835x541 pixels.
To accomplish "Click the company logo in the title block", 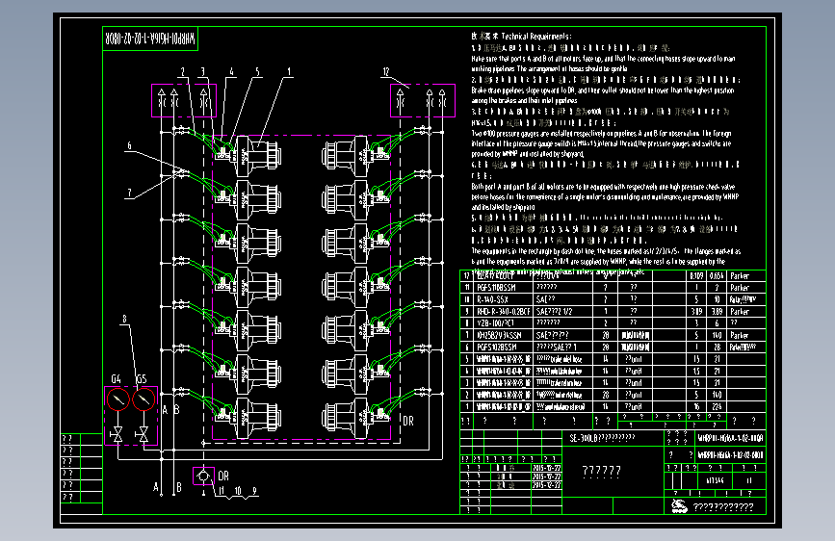I will click(x=679, y=506).
